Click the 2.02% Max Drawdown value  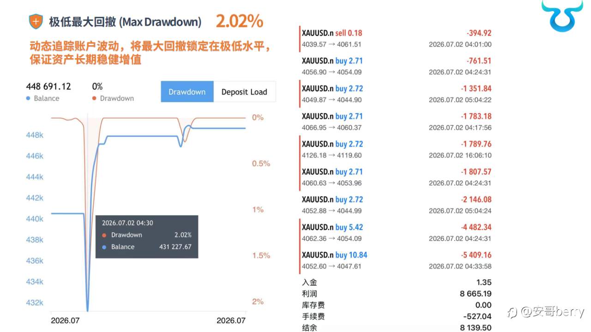[239, 21]
